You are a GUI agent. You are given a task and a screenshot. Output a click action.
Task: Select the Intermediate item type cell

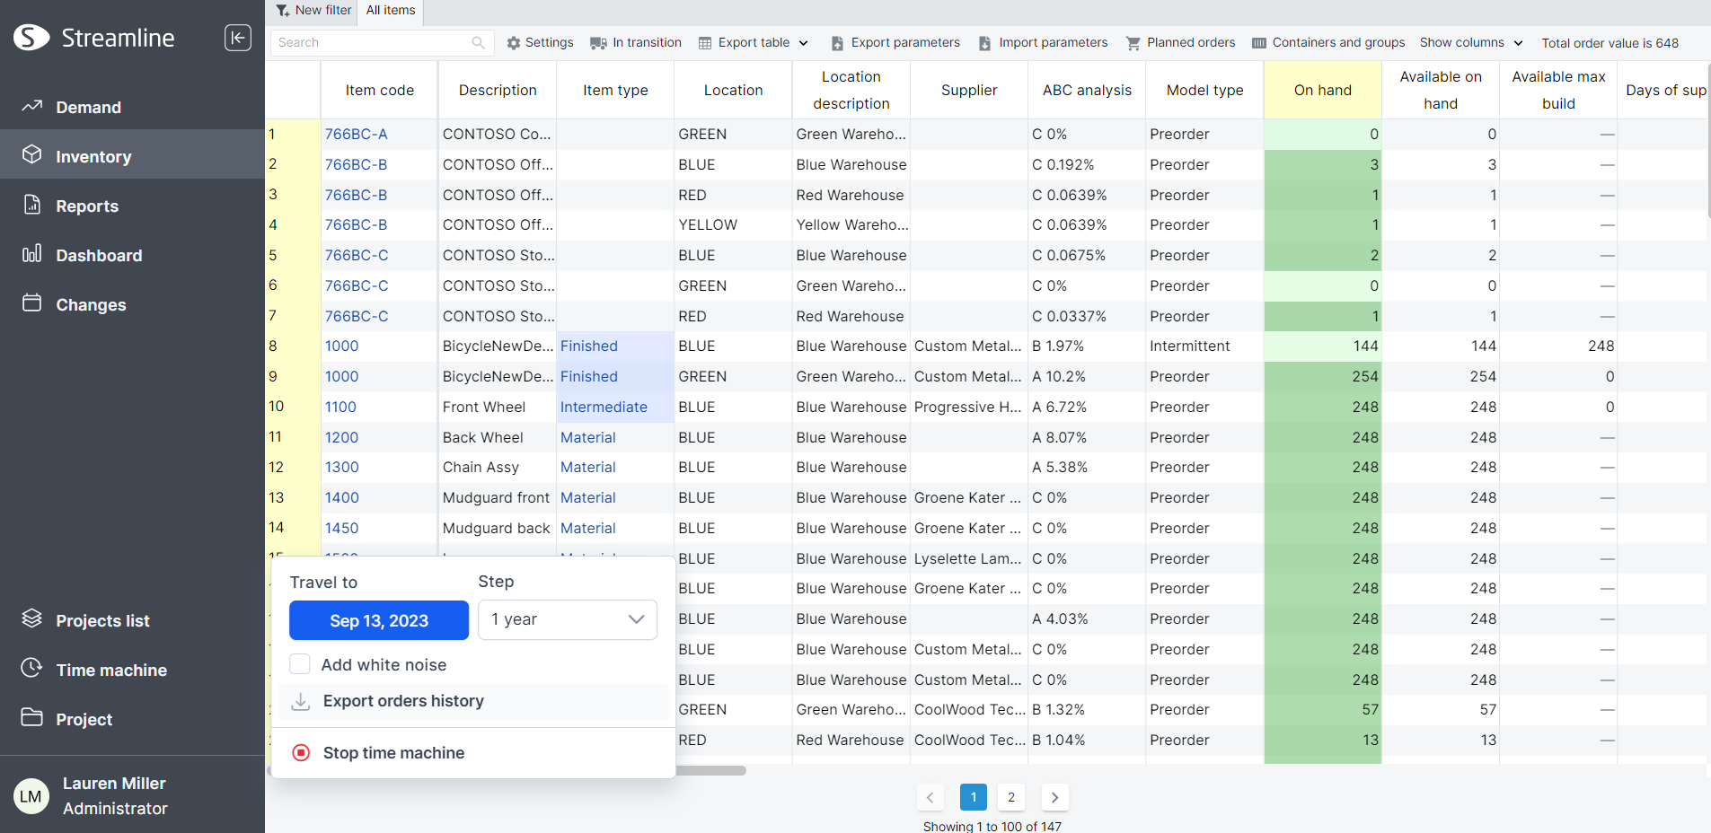[x=615, y=407]
